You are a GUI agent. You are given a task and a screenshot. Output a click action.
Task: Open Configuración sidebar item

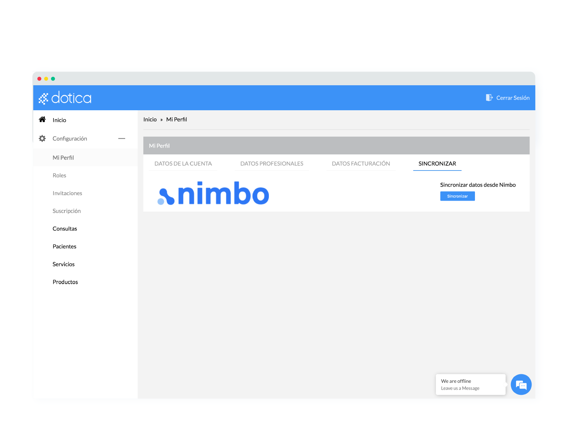70,139
